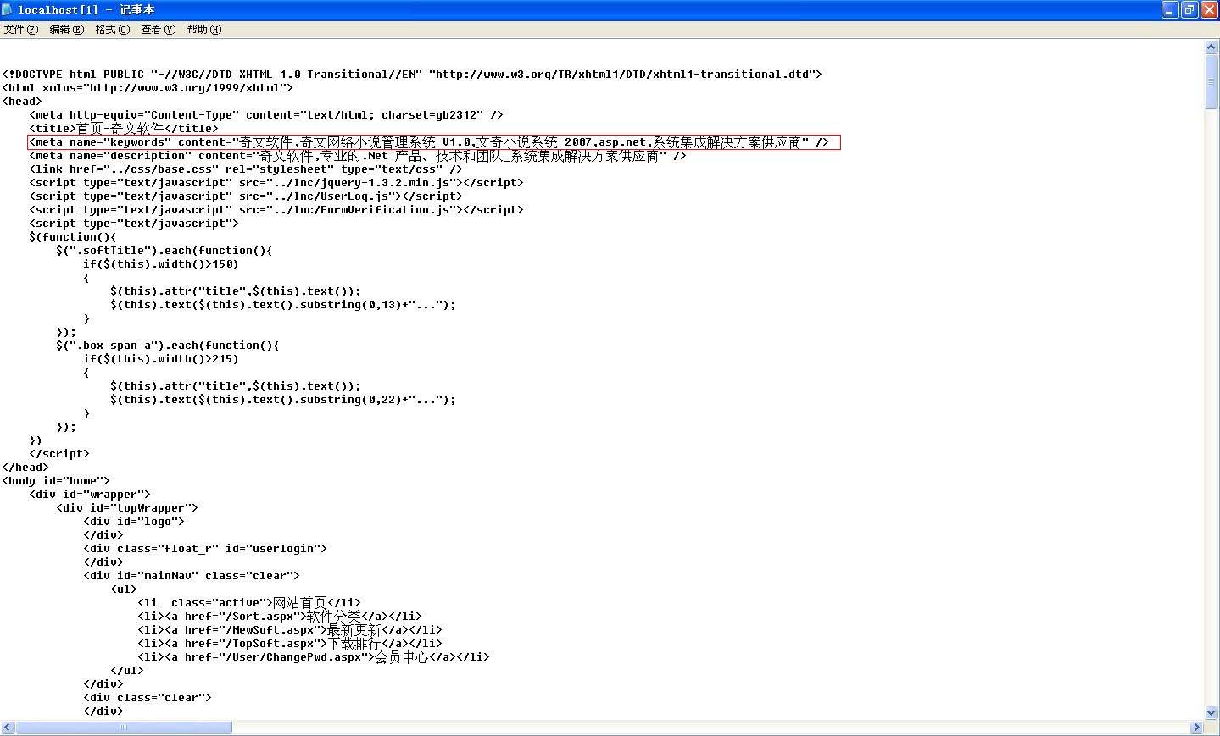Image resolution: width=1220 pixels, height=736 pixels.
Task: Click the UserLog.js script line
Action: coord(246,196)
